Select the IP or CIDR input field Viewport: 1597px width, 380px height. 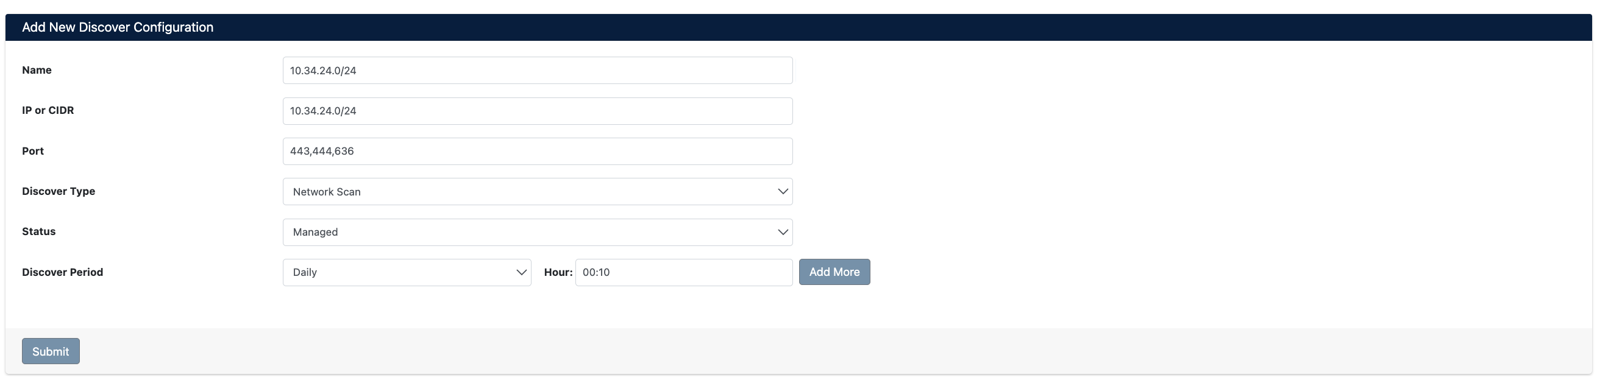click(537, 111)
